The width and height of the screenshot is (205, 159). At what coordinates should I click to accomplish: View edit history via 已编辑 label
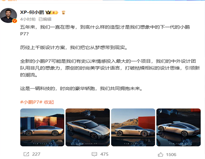pyautogui.click(x=45, y=19)
